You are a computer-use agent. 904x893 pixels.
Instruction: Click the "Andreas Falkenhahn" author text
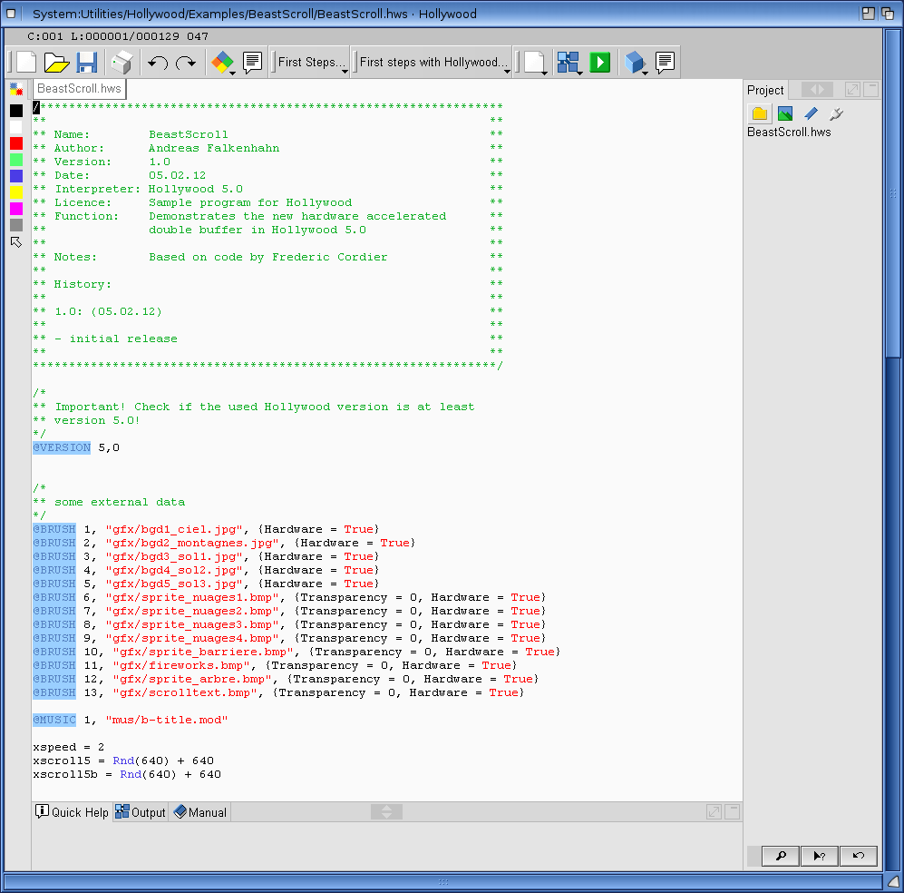[214, 148]
